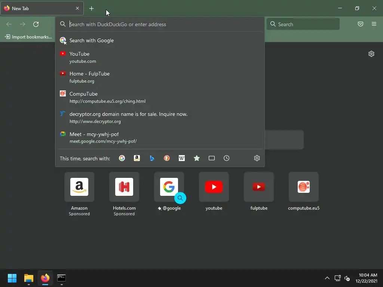Search this time with Google icon
This screenshot has height=287, width=383.
(122, 158)
